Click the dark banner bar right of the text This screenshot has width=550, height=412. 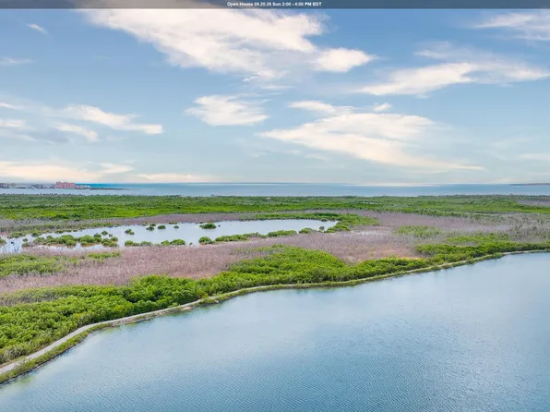click(435, 5)
